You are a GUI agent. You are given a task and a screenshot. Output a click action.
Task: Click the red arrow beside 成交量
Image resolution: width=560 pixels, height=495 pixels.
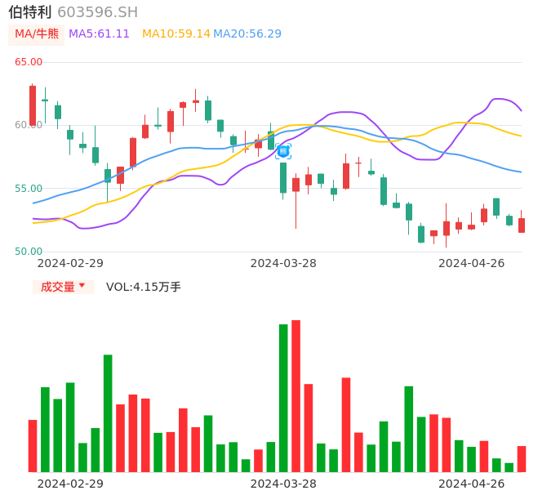pos(82,286)
